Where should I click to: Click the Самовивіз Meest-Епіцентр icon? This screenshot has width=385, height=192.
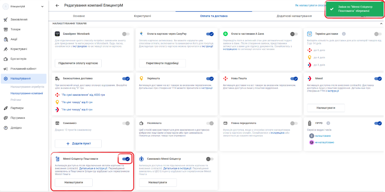pyautogui.click(x=142, y=159)
